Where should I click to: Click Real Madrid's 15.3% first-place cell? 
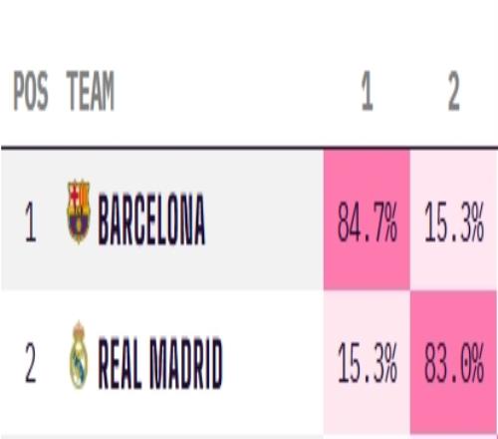pyautogui.click(x=367, y=362)
